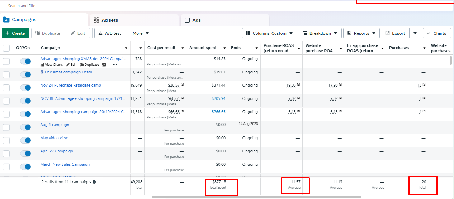Expand the Breakdown dropdown
This screenshot has width=454, height=199.
320,33
